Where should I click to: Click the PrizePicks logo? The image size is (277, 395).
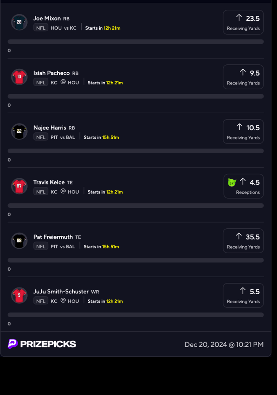[42, 344]
